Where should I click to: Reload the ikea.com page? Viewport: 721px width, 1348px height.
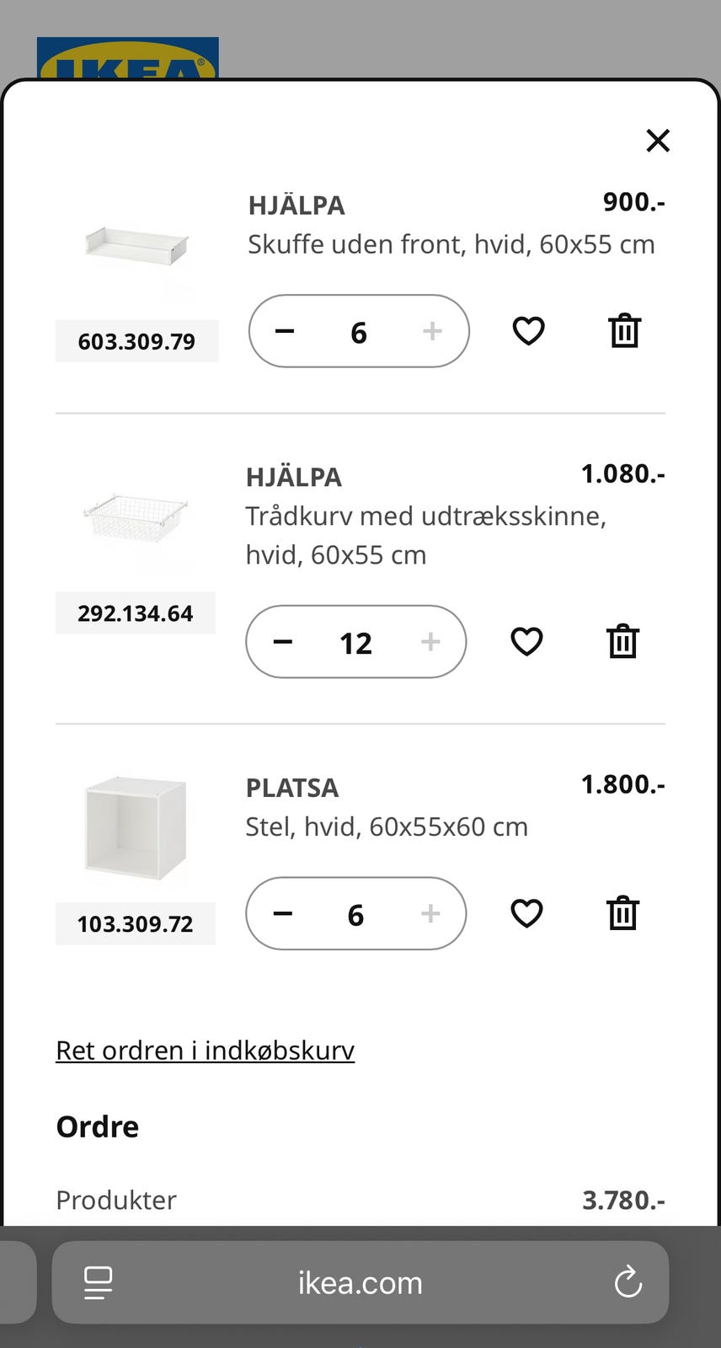(628, 1283)
